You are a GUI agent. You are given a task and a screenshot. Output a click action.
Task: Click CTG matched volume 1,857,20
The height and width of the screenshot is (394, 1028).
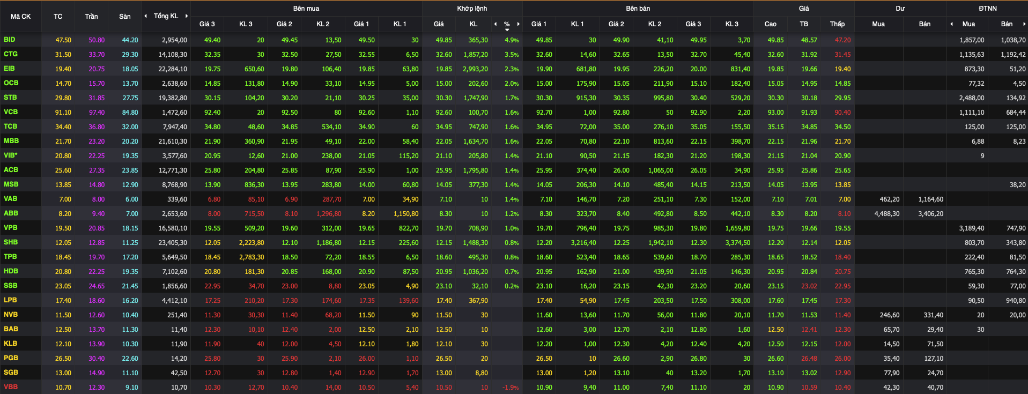pyautogui.click(x=476, y=55)
